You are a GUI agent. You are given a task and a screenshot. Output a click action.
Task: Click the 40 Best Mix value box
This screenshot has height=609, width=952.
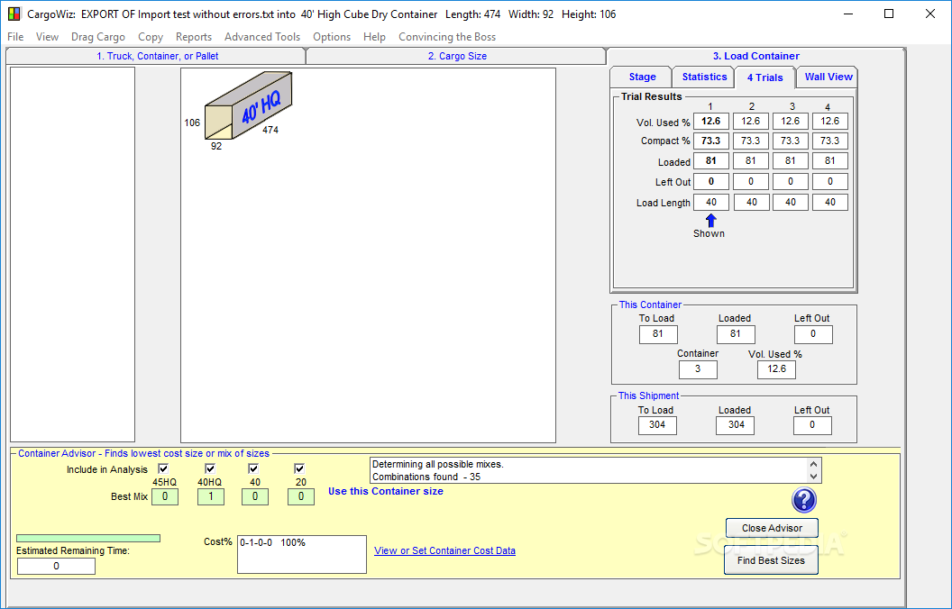click(x=255, y=496)
